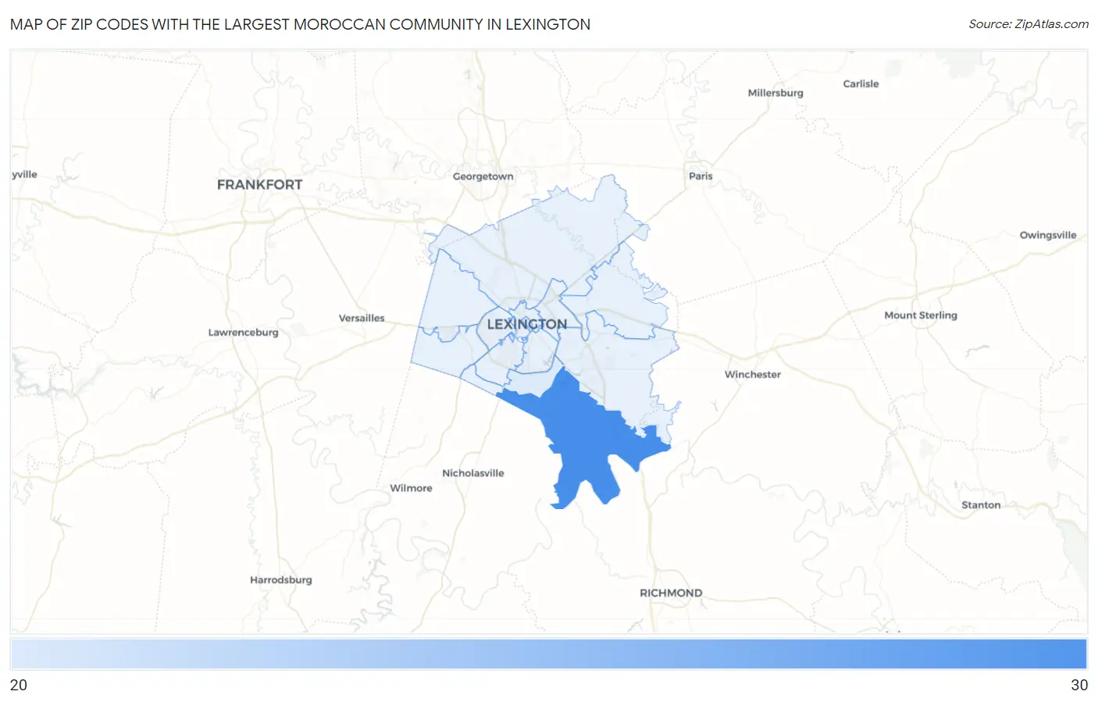Click the Millersburg town label
The image size is (1098, 702).
point(775,93)
